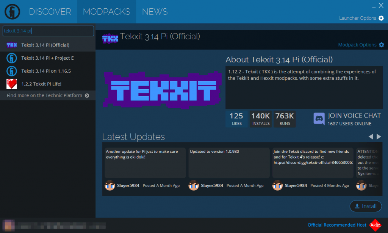
Task: Open Modpack Options via the gear icon
Action: (381, 45)
